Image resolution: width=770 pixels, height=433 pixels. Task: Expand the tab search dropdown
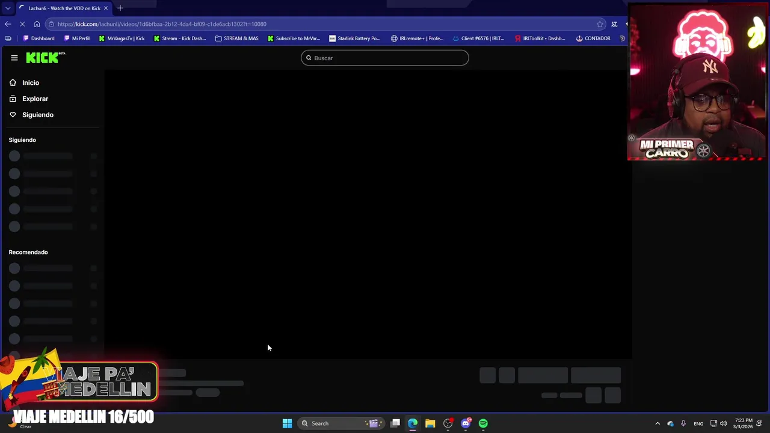coord(8,8)
